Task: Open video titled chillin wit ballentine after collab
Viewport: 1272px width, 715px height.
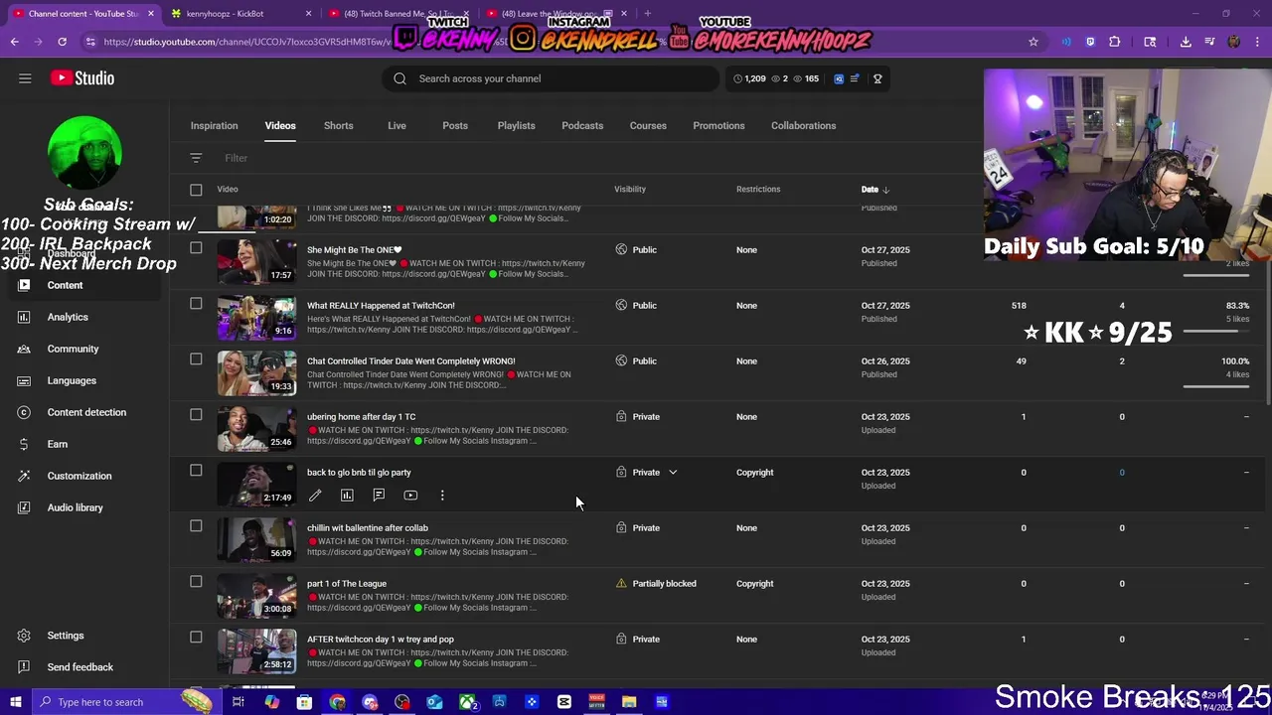Action: (368, 528)
